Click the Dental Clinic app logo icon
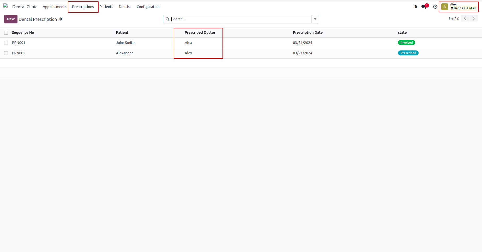The height and width of the screenshot is (252, 482). (6, 7)
